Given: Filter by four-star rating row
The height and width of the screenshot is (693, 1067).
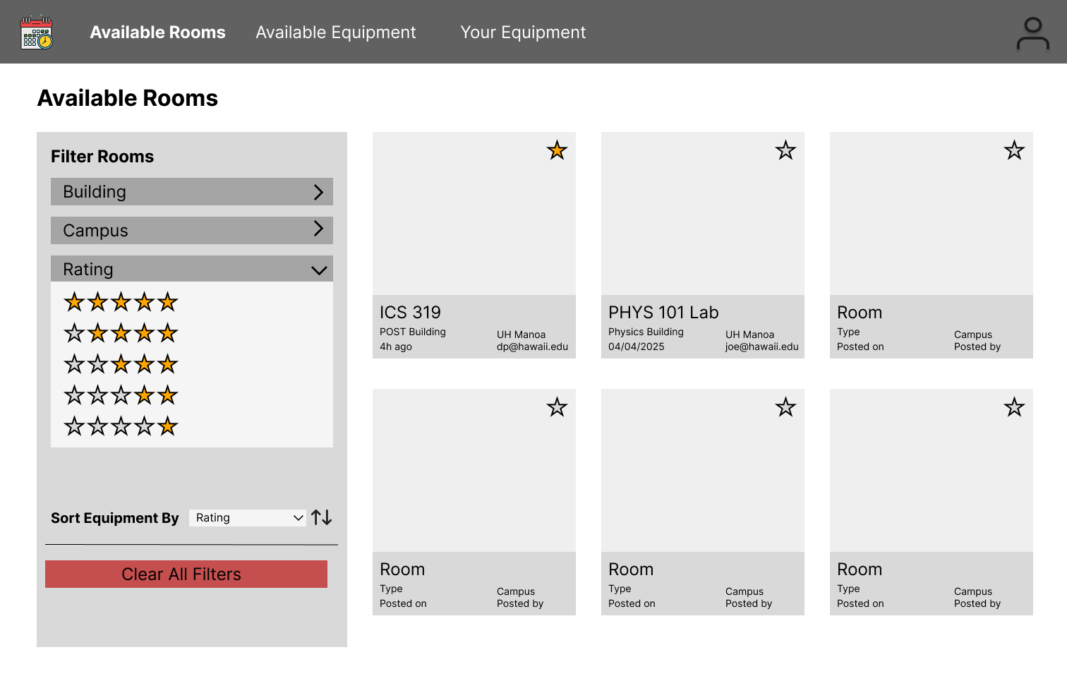Looking at the screenshot, I should pos(121,333).
